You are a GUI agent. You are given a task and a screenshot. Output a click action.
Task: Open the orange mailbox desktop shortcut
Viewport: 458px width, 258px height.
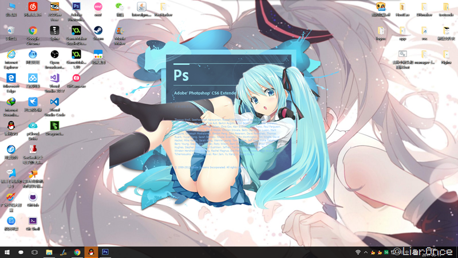tap(33, 173)
